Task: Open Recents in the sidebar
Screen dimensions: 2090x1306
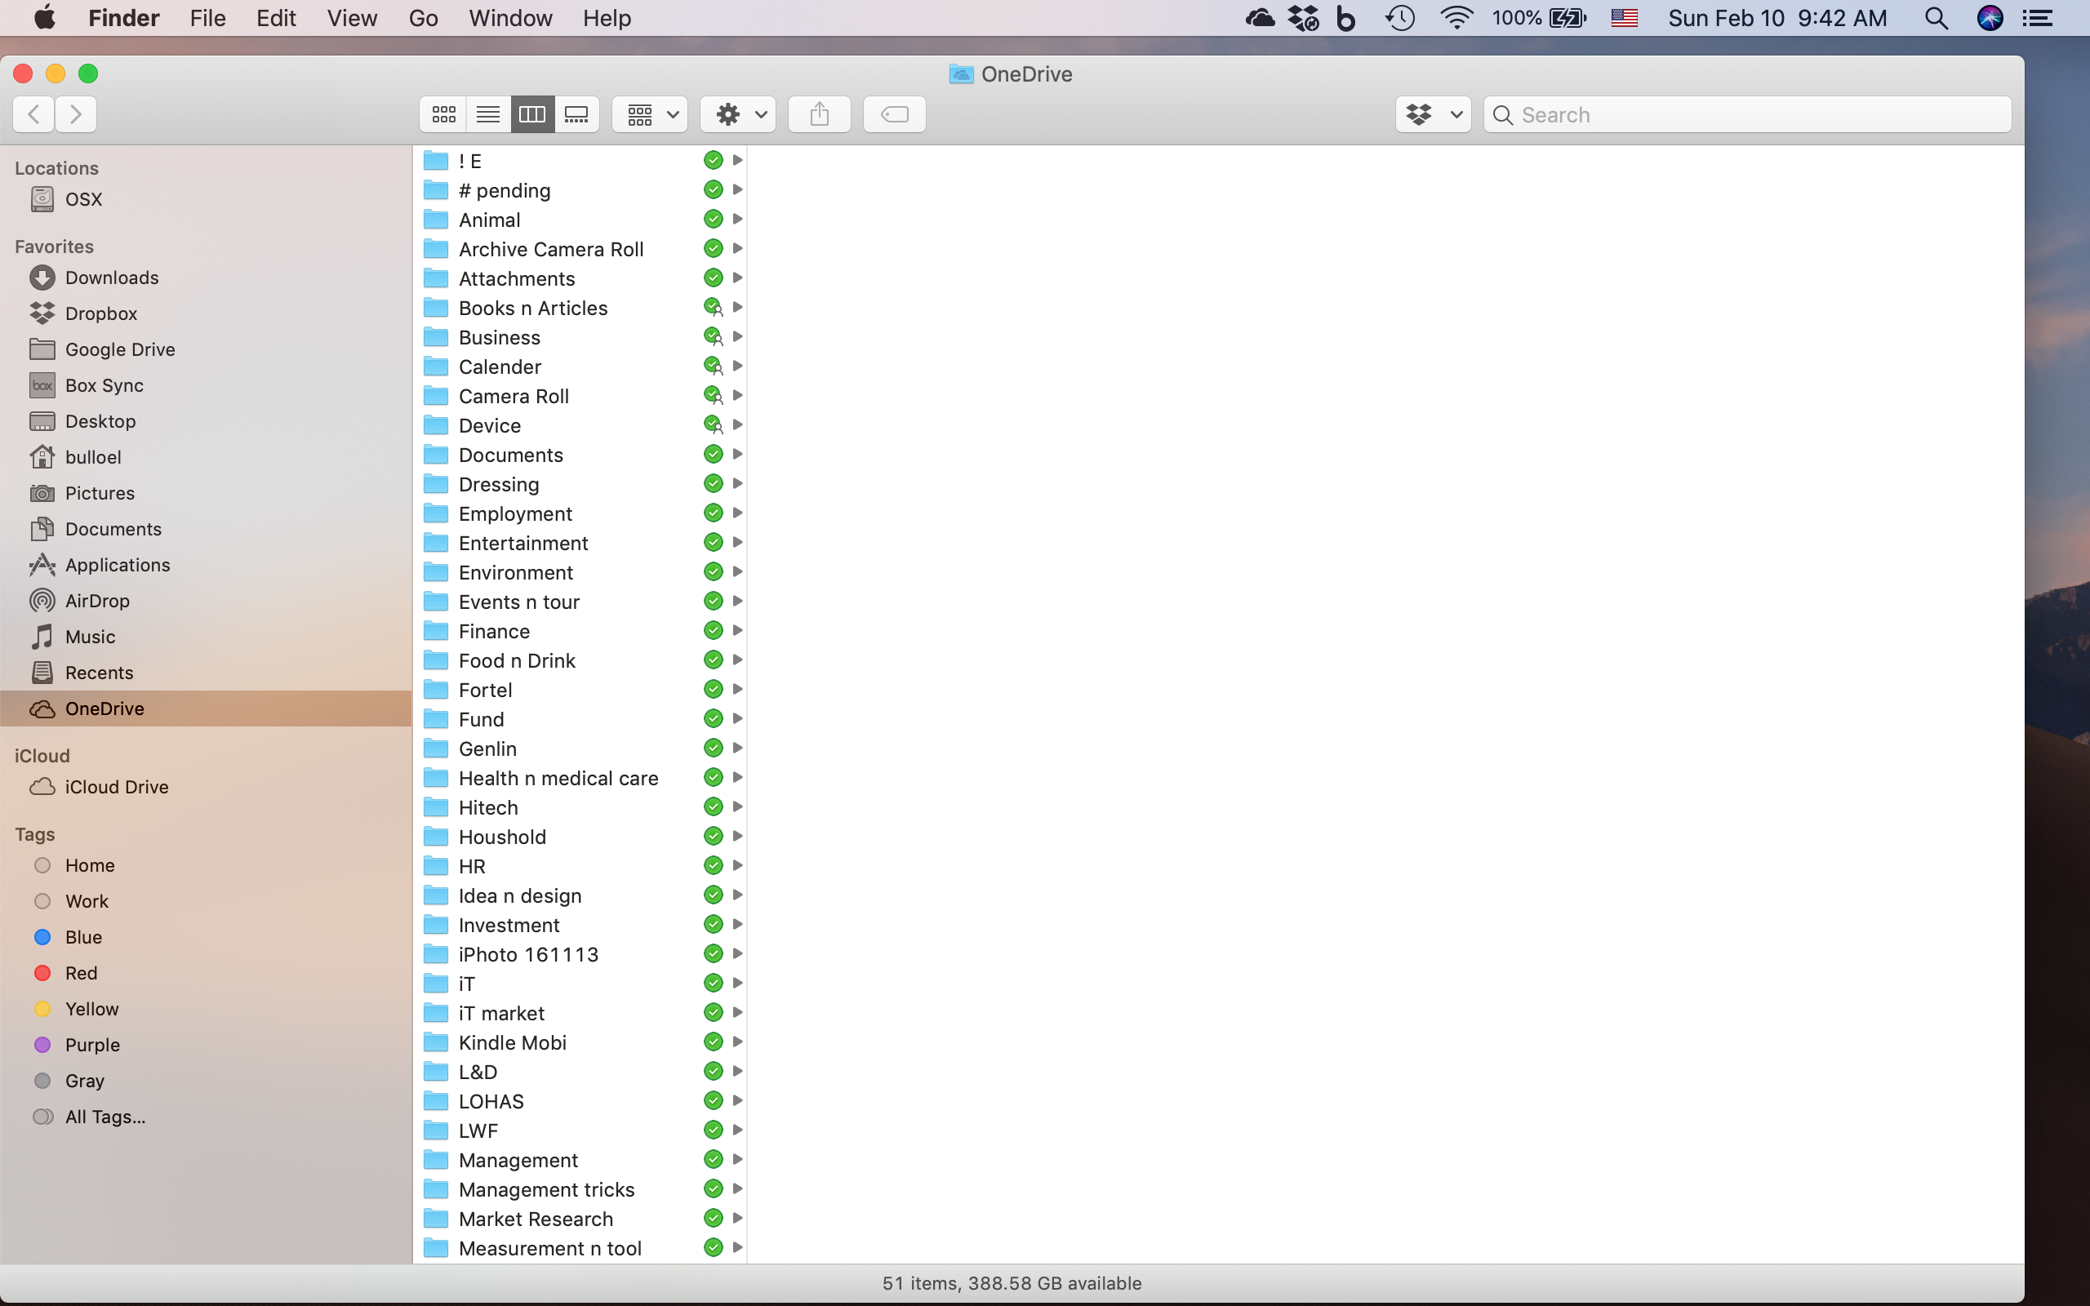Action: point(206,672)
